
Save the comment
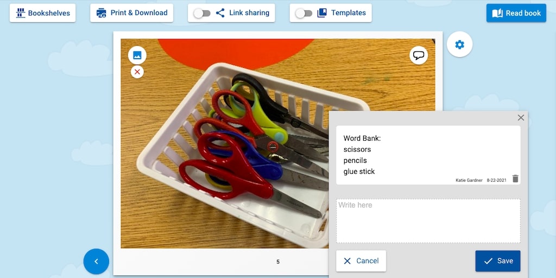pos(498,261)
